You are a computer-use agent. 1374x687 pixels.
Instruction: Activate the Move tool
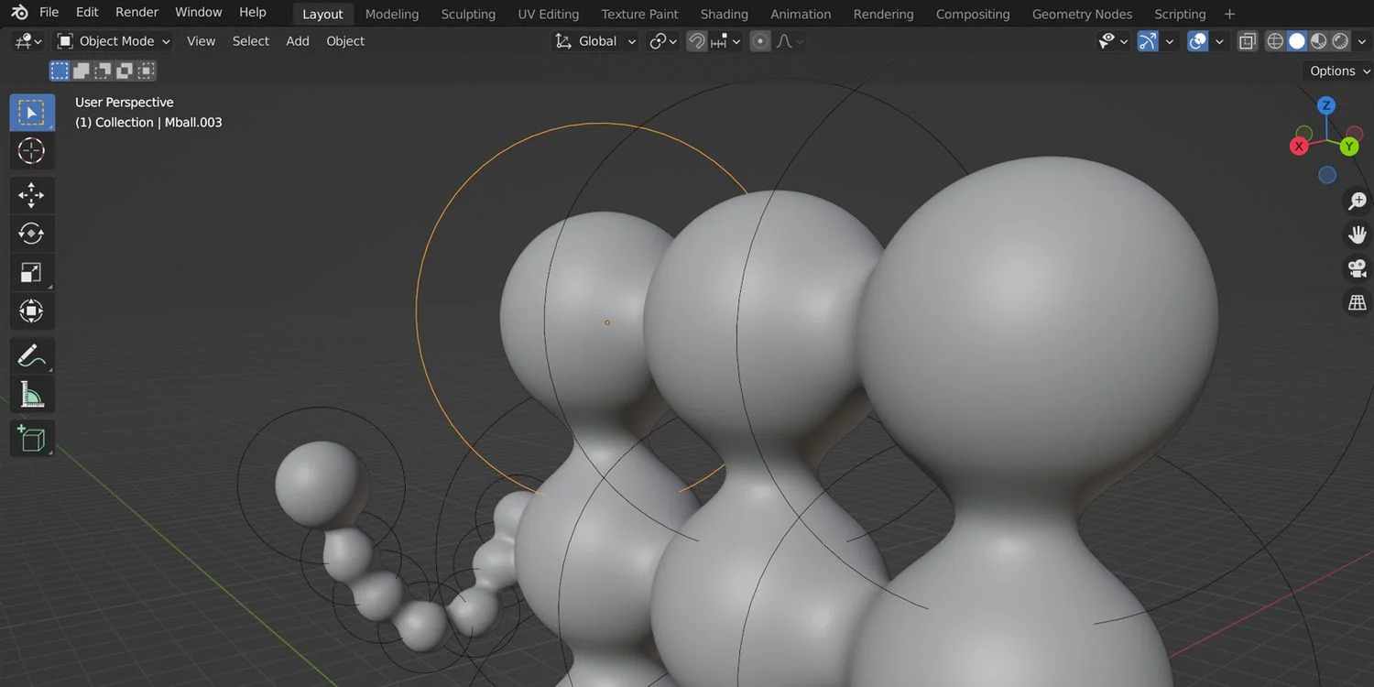[x=31, y=194]
